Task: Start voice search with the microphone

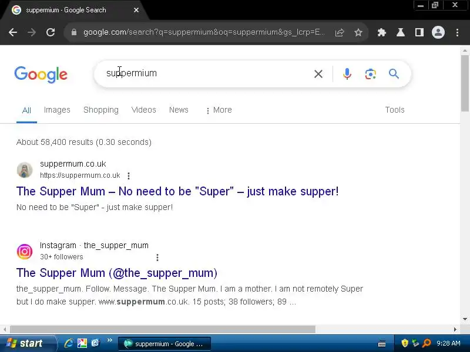Action: pos(347,74)
